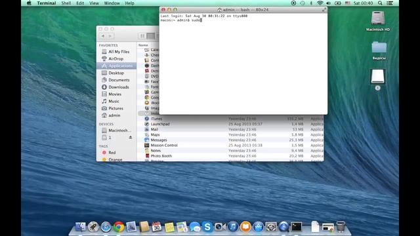The height and width of the screenshot is (236, 420).
Task: Click the volume speaker icon in menu bar
Action: click(x=329, y=3)
